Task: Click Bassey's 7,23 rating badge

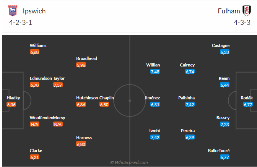Action: [x=224, y=124]
